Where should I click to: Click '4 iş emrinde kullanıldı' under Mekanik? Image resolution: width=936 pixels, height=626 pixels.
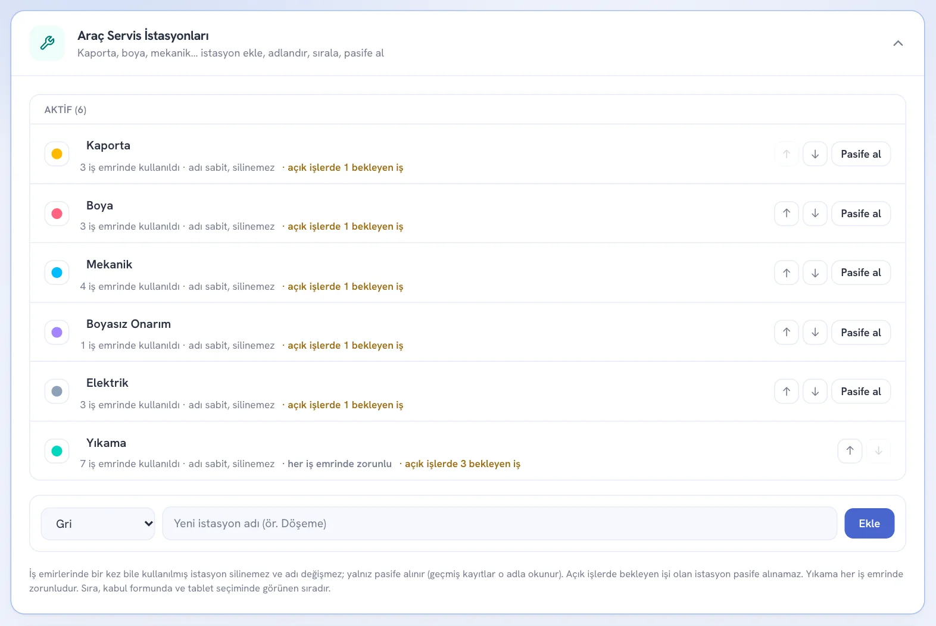pos(130,287)
